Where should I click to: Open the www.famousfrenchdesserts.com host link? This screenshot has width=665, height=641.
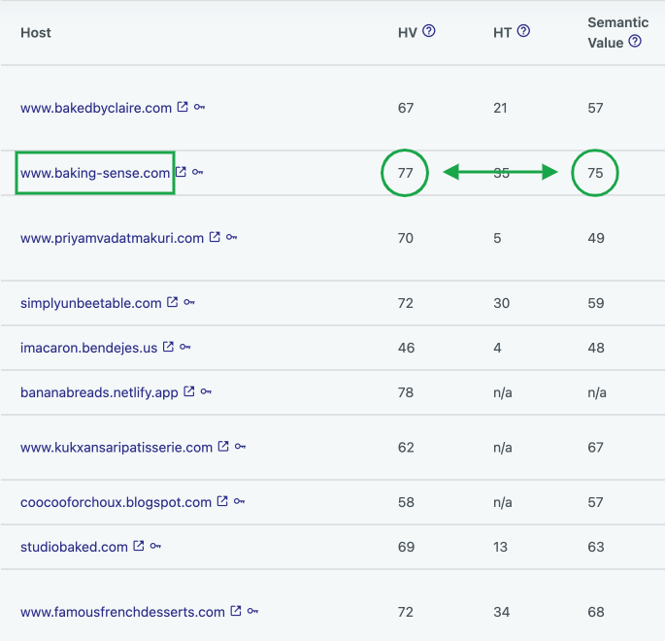pos(122,612)
